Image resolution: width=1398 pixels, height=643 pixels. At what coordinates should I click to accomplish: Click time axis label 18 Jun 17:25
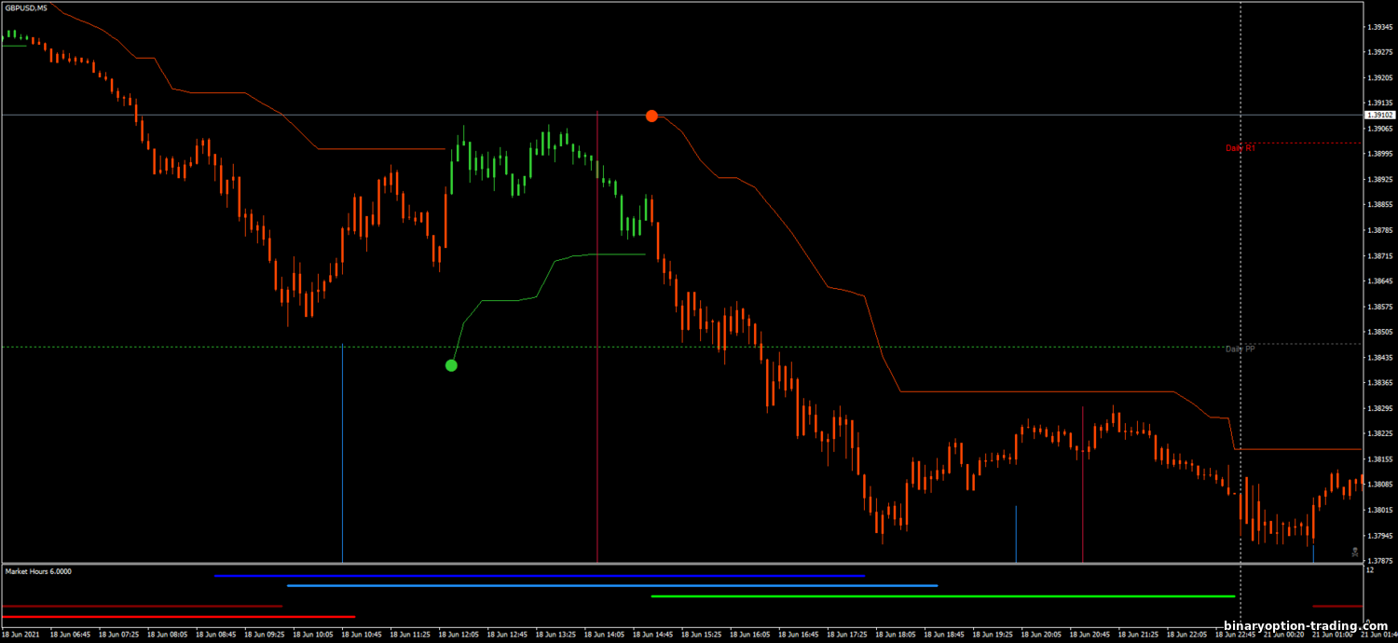click(847, 635)
